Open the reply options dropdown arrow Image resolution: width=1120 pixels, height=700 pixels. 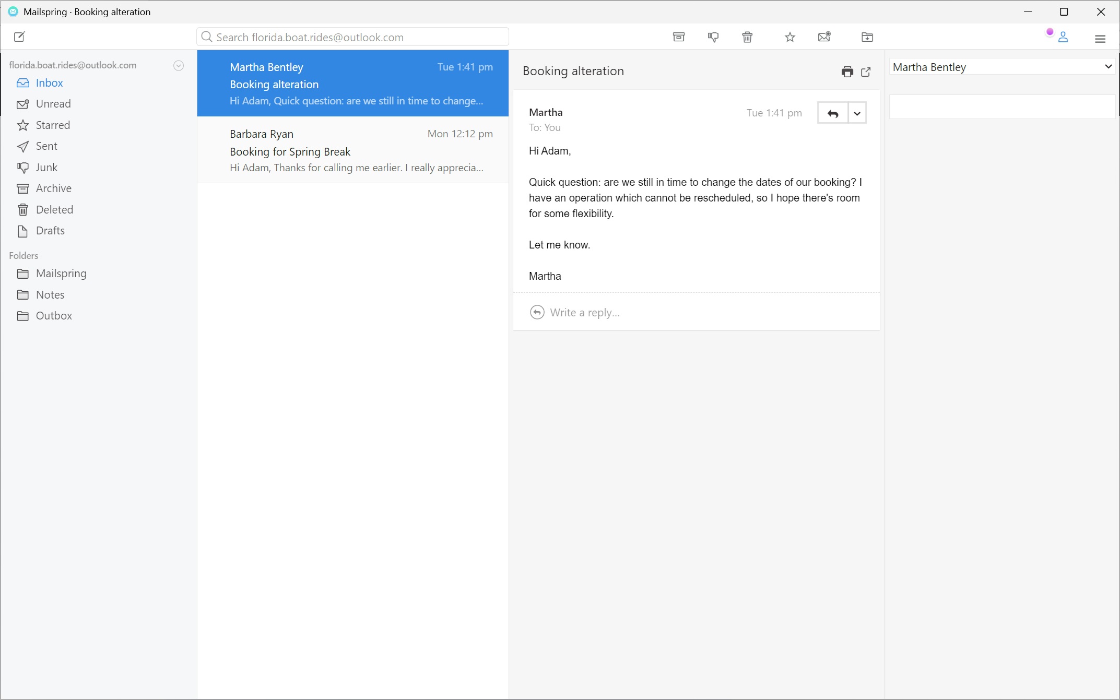coord(856,113)
